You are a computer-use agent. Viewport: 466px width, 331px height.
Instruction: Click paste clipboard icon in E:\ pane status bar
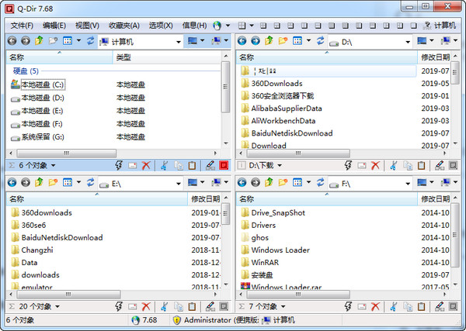192,307
